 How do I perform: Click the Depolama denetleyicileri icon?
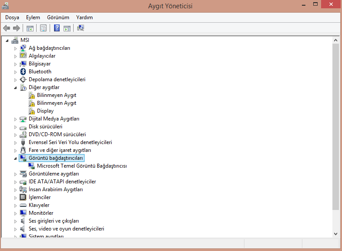point(23,79)
